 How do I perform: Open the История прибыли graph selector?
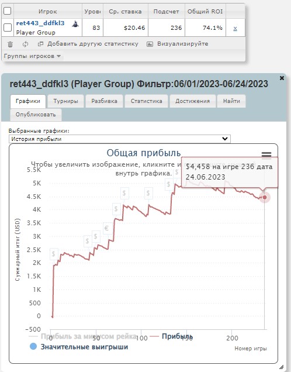pyautogui.click(x=119, y=139)
